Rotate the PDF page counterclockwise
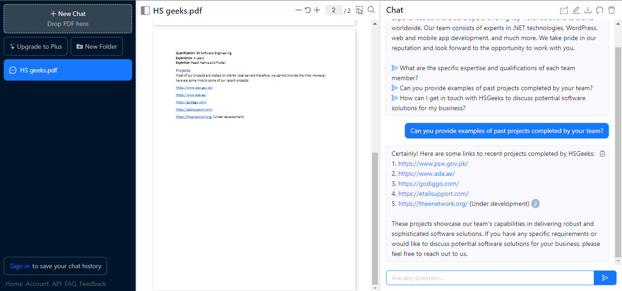This screenshot has width=622, height=291. pos(308,10)
